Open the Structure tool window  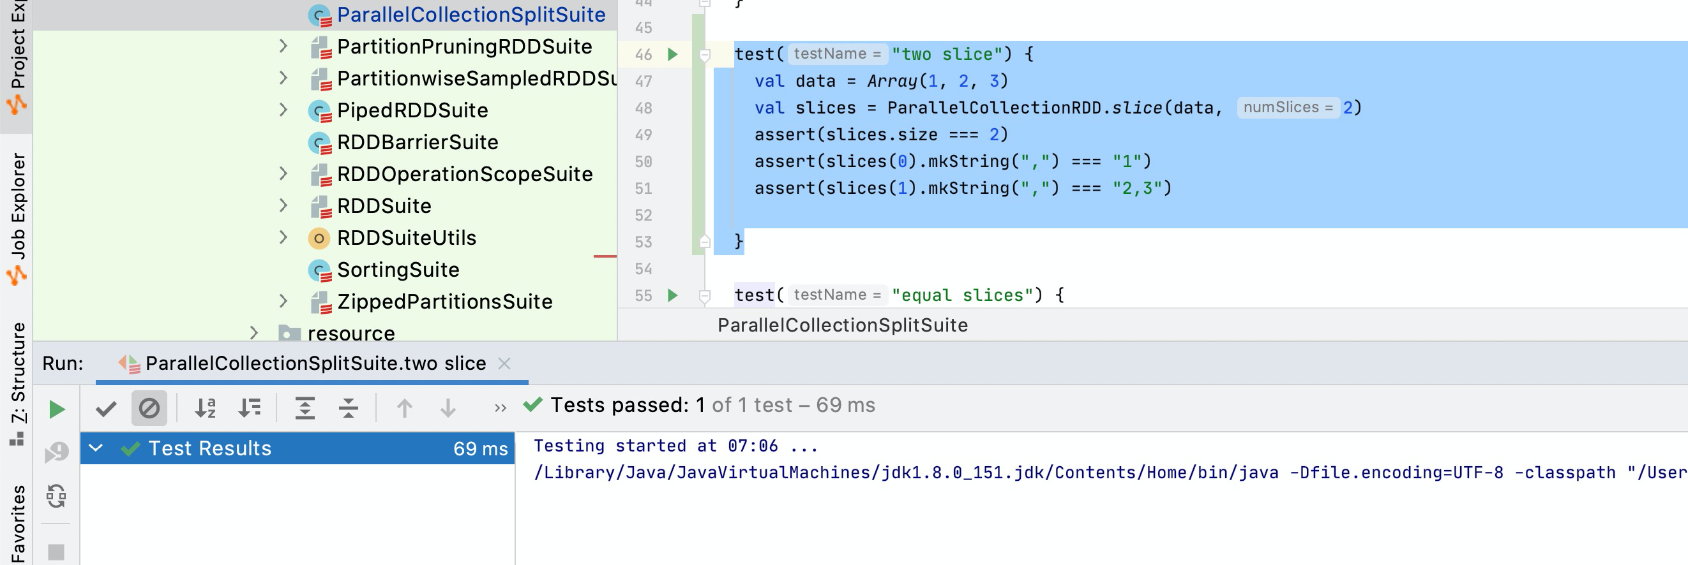coord(17,384)
